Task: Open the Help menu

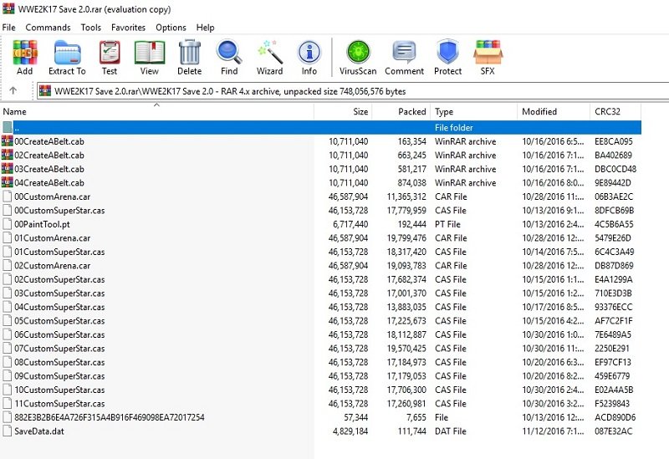Action: (205, 28)
